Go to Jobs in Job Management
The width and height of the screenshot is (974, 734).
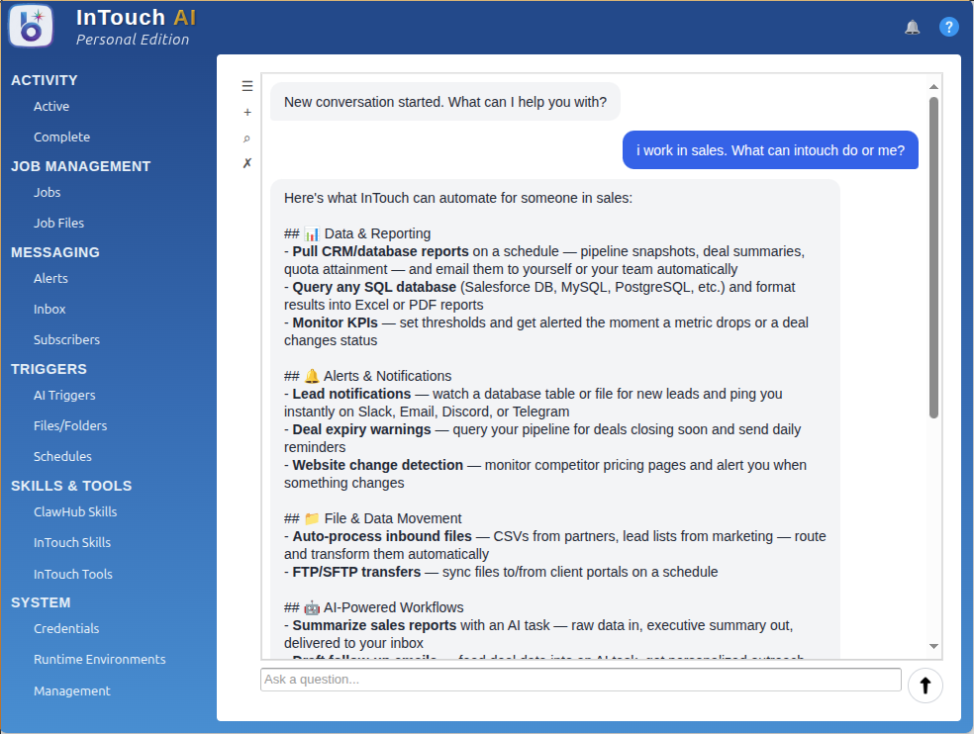click(48, 193)
